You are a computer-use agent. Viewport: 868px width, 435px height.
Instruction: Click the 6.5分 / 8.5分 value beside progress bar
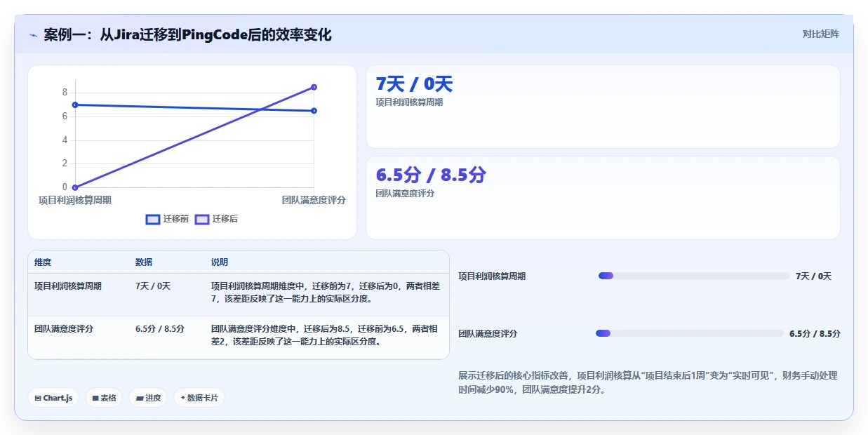(815, 334)
